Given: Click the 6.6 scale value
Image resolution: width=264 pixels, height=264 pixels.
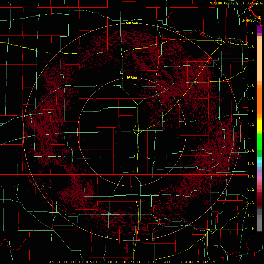Looking at the screenshot, I should (251, 85).
